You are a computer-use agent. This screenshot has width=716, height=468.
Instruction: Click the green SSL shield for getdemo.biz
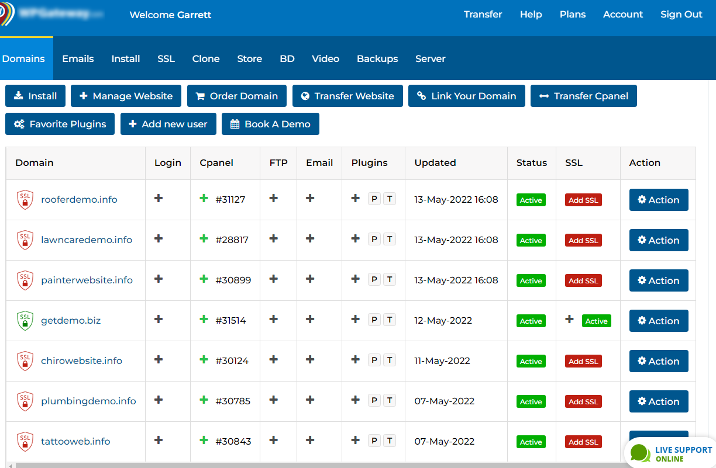pyautogui.click(x=25, y=321)
